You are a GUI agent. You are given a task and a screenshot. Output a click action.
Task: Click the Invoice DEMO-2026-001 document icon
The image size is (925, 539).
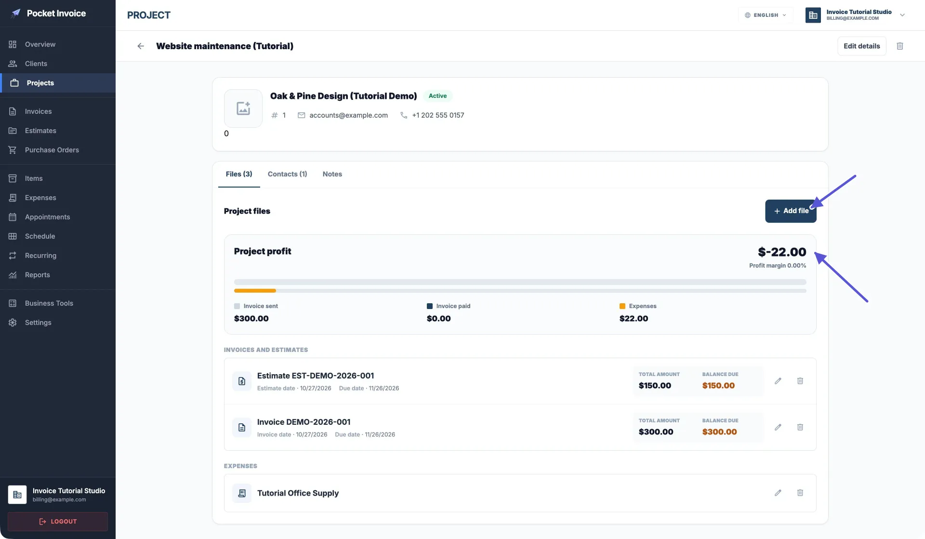242,428
